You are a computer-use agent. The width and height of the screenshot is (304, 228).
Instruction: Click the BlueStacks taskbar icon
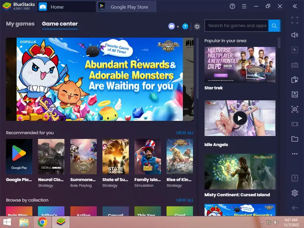(x=61, y=222)
